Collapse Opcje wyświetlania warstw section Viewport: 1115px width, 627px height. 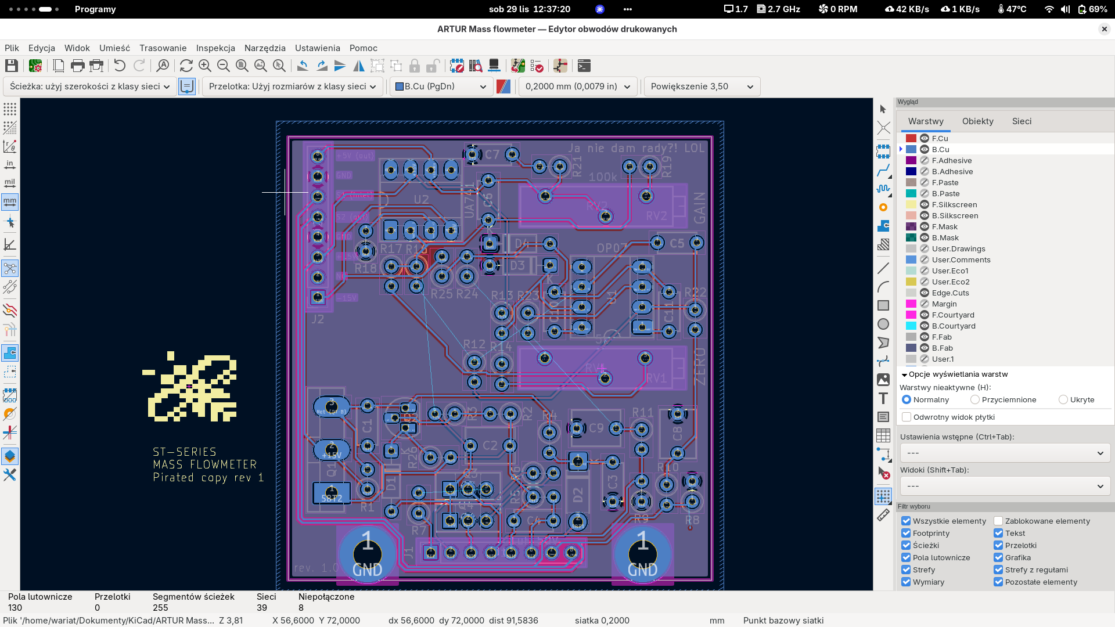[x=904, y=374]
